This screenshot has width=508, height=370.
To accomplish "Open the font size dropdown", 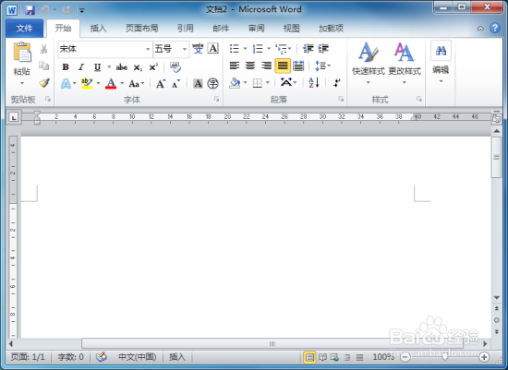I will (185, 49).
